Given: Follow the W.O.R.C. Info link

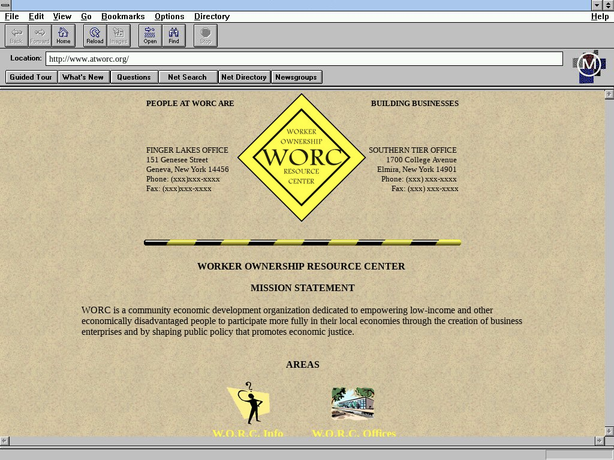Looking at the screenshot, I should pos(248,433).
